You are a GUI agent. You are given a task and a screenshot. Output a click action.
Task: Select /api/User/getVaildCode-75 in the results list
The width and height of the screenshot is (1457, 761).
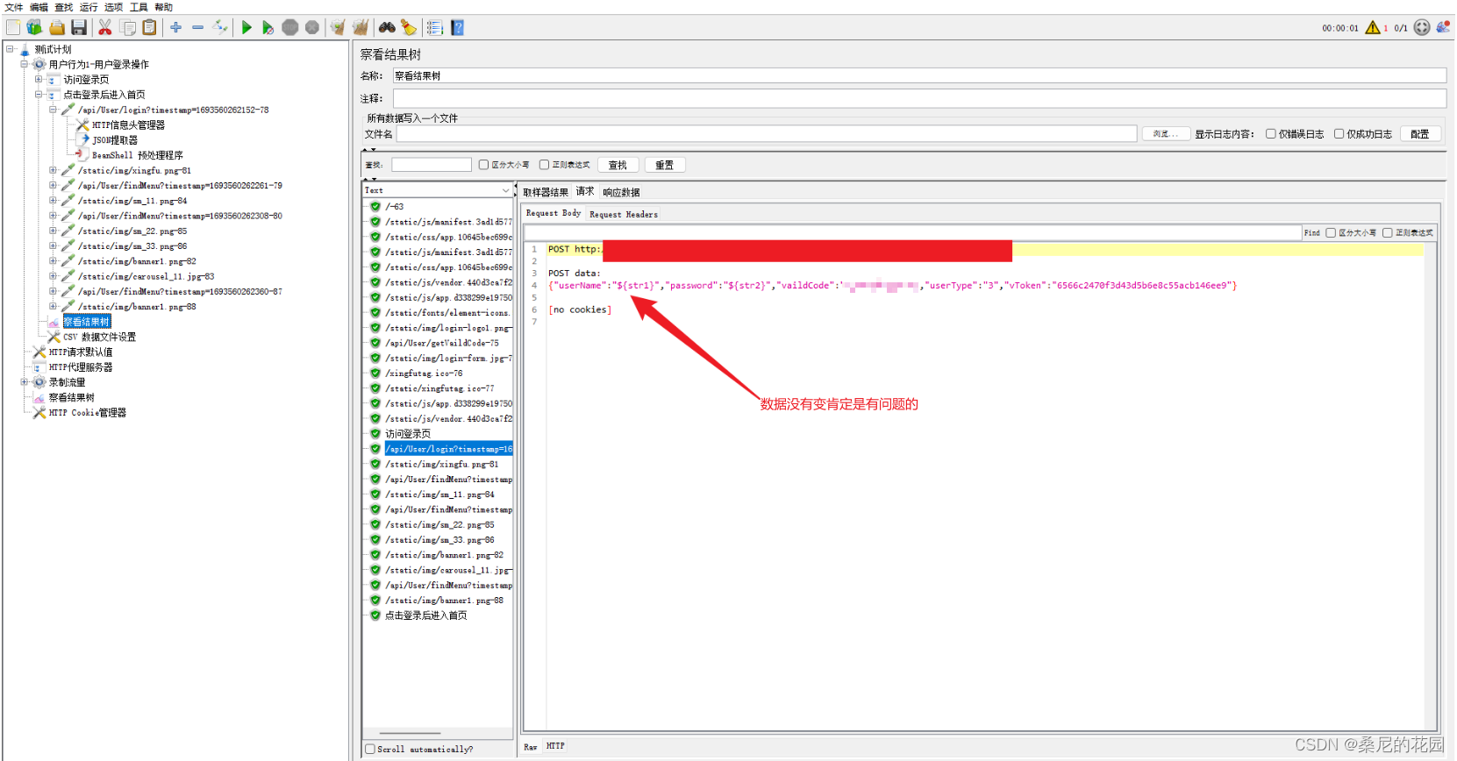[x=442, y=343]
